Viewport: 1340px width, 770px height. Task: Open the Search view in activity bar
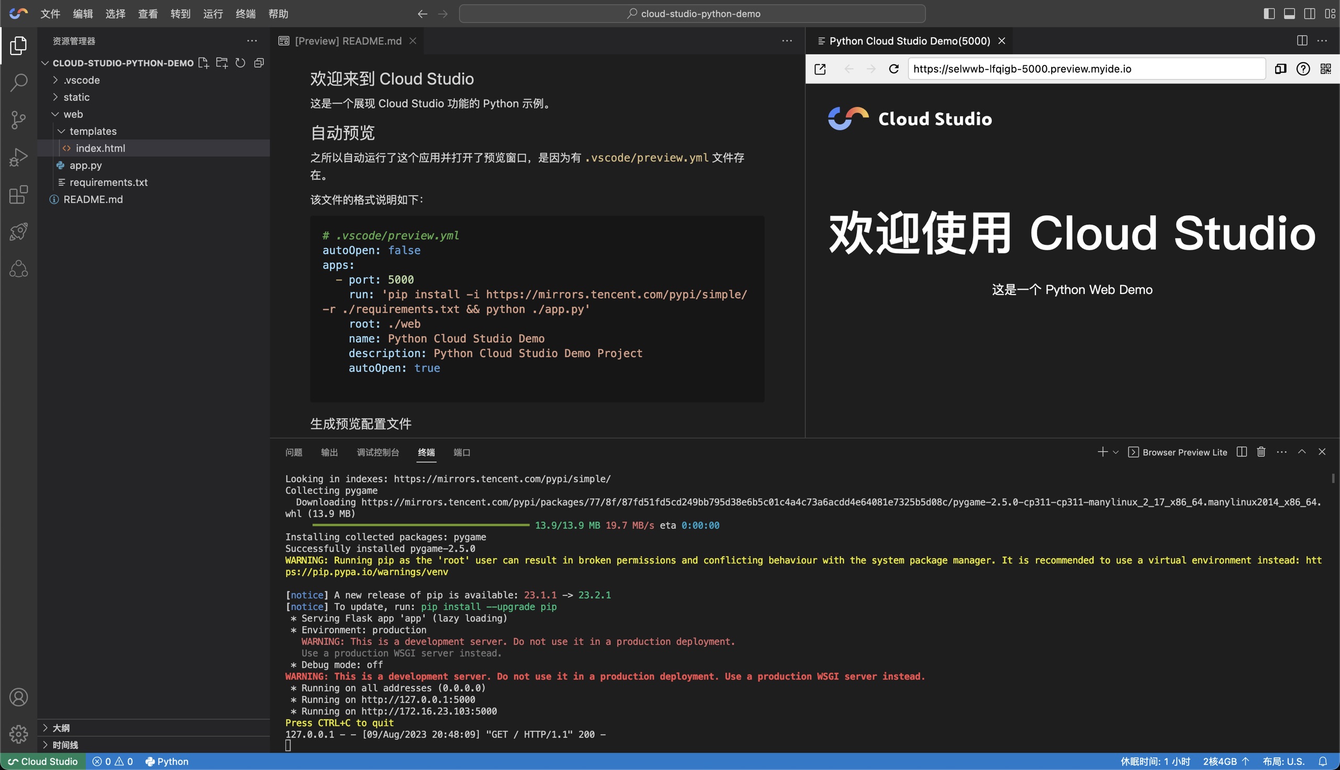click(x=18, y=83)
